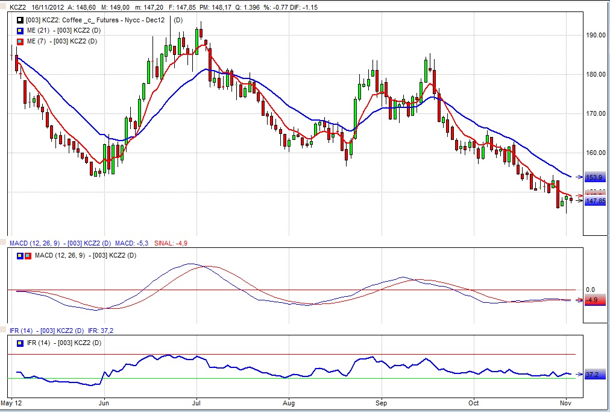The image size is (610, 412).
Task: Click the 190.00 level on price axis
Action: tap(596, 35)
